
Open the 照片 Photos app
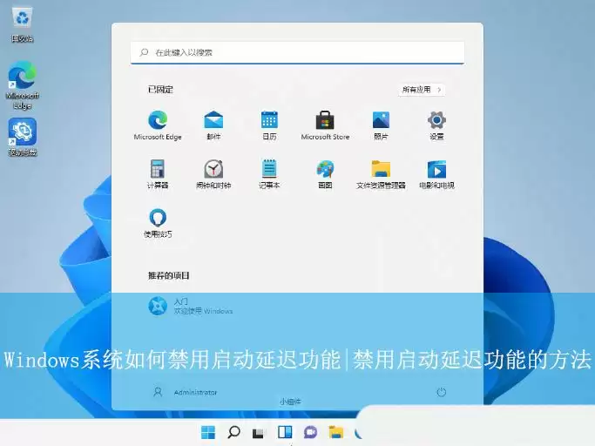(381, 125)
